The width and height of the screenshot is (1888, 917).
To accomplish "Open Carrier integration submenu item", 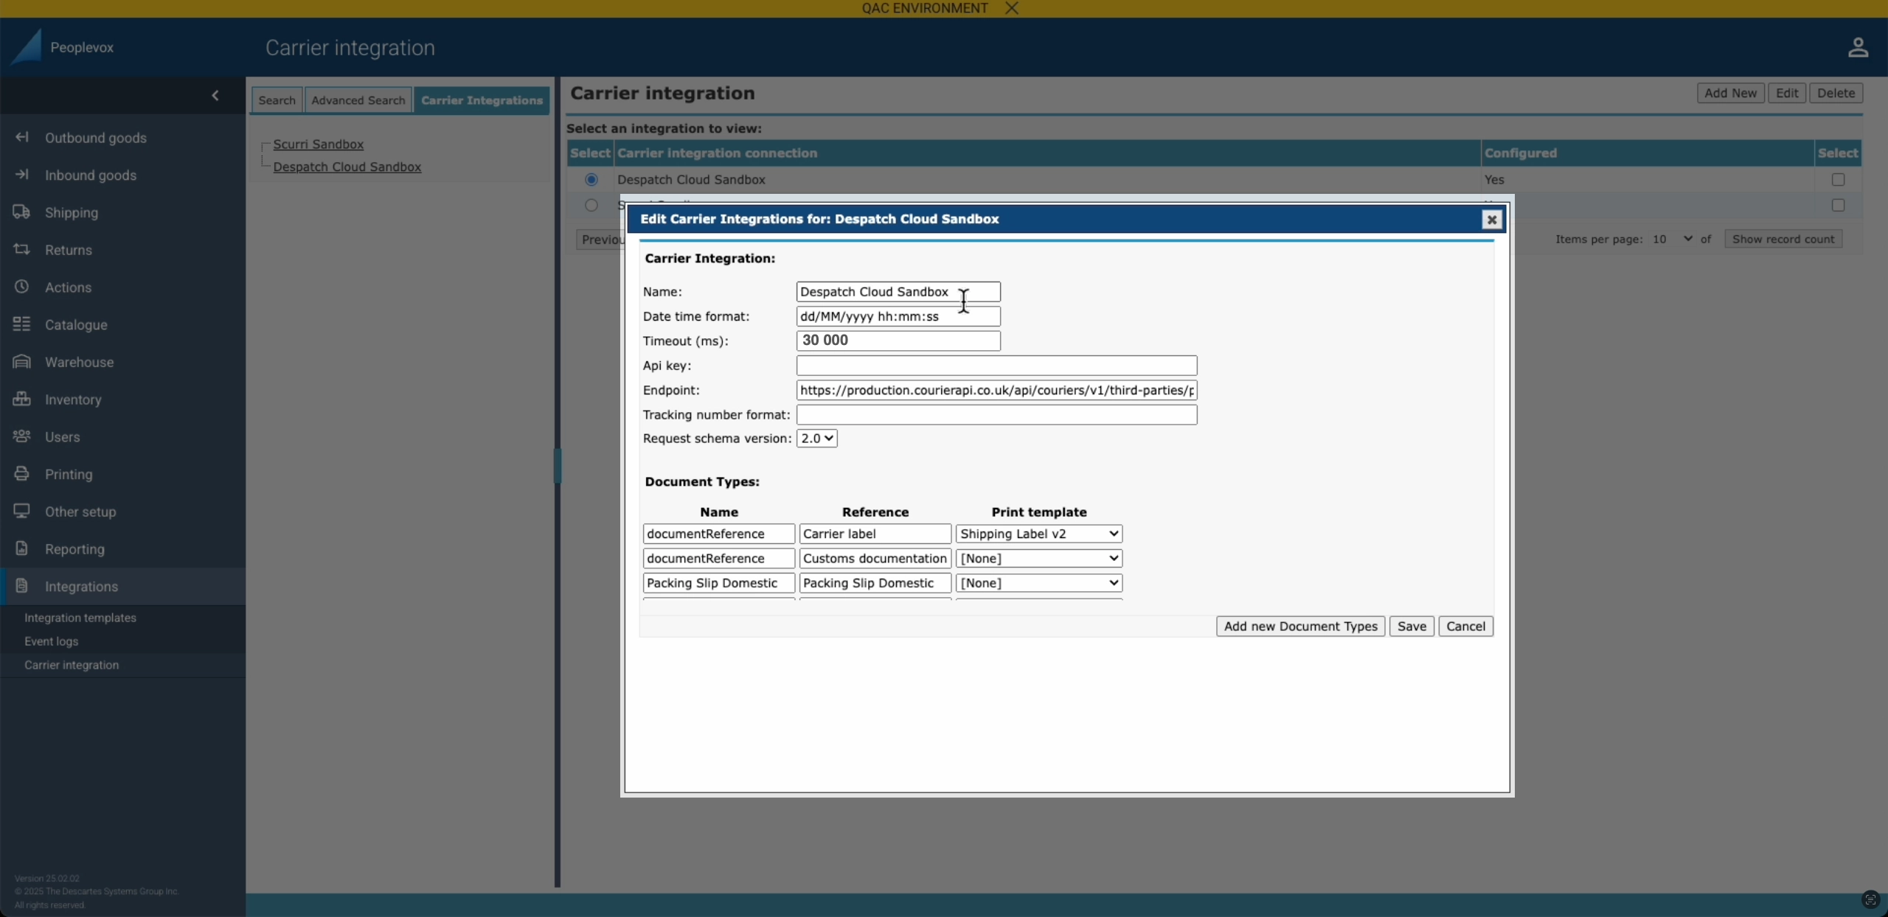I will pos(71,665).
